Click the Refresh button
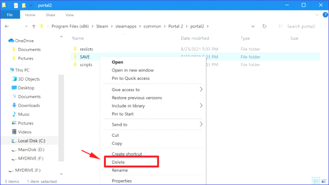 [x=264, y=26]
